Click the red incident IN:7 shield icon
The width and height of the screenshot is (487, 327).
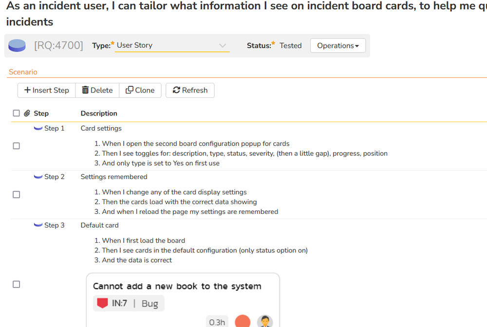pyautogui.click(x=102, y=303)
